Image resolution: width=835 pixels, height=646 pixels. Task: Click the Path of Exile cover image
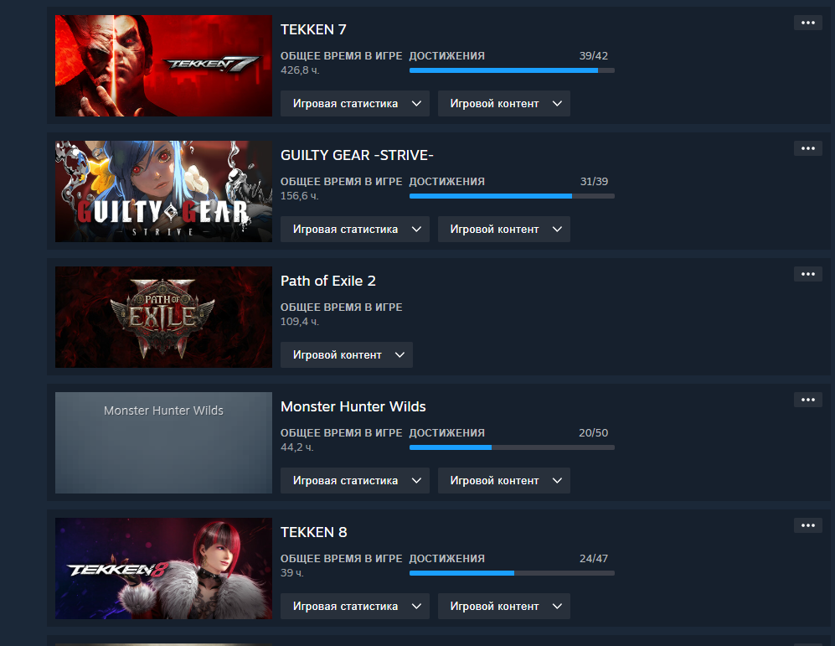click(x=163, y=317)
